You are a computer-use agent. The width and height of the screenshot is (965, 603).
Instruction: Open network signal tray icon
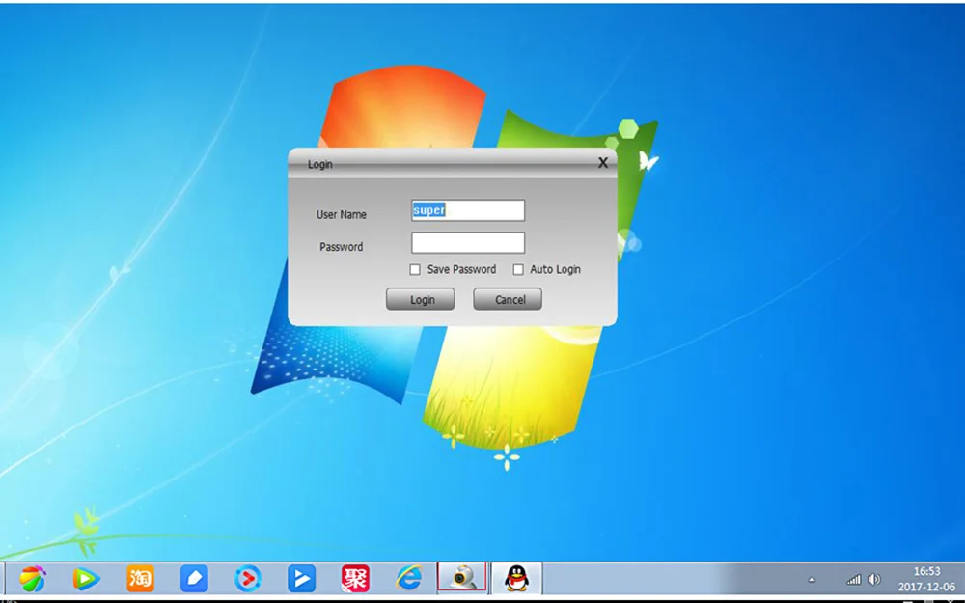854,580
